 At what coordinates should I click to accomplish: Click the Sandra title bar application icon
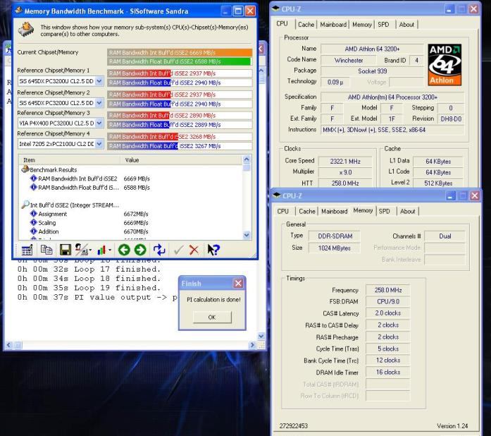pos(19,11)
